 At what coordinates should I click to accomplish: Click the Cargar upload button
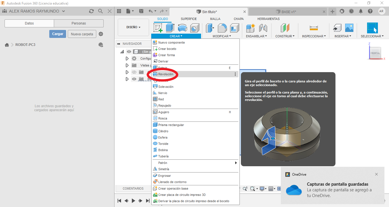point(58,34)
